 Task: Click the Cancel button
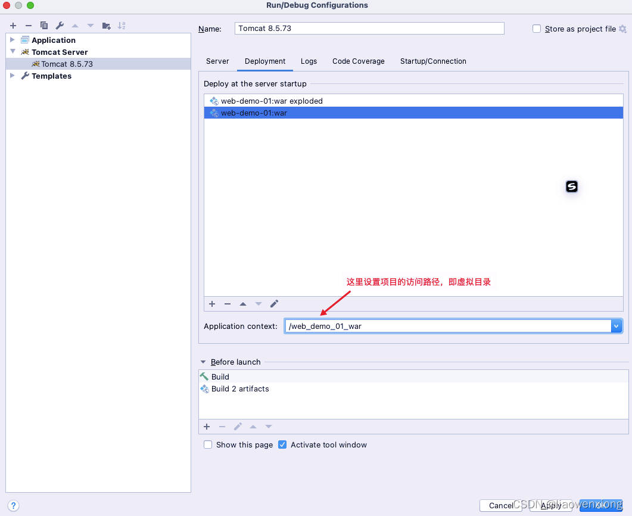[x=501, y=505]
